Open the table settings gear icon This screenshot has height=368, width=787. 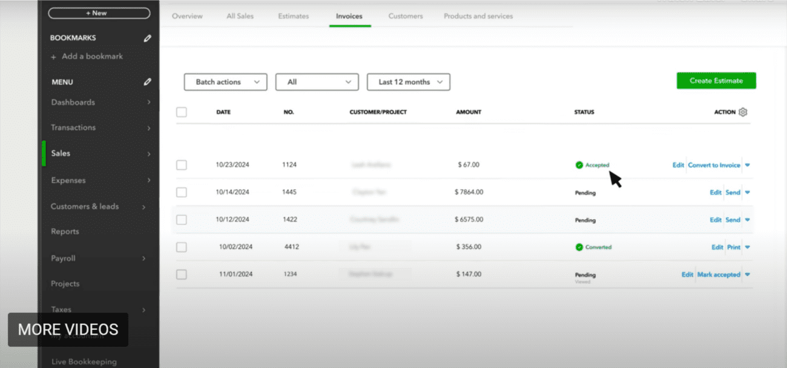pos(743,112)
